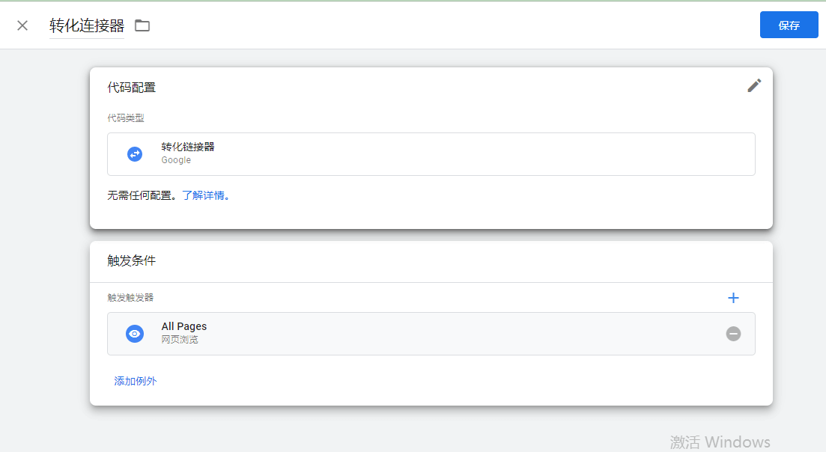Click the 代码配置 section heading
This screenshot has width=826, height=452.
click(132, 88)
